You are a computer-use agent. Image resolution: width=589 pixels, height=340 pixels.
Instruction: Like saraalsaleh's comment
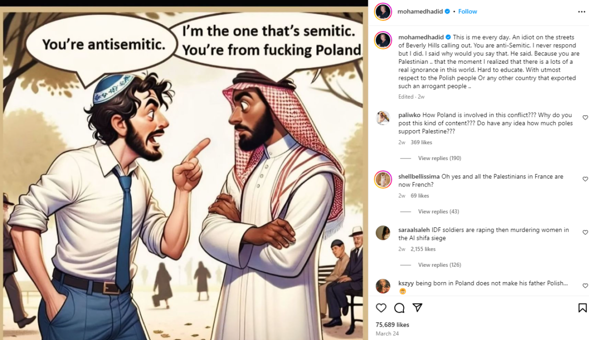pyautogui.click(x=585, y=232)
